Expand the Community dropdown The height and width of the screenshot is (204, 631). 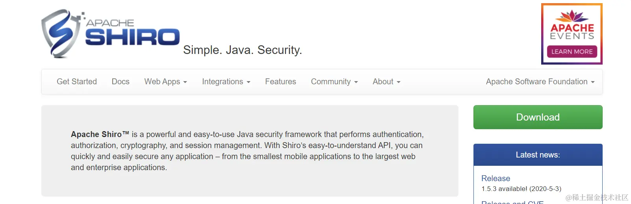[x=334, y=82]
